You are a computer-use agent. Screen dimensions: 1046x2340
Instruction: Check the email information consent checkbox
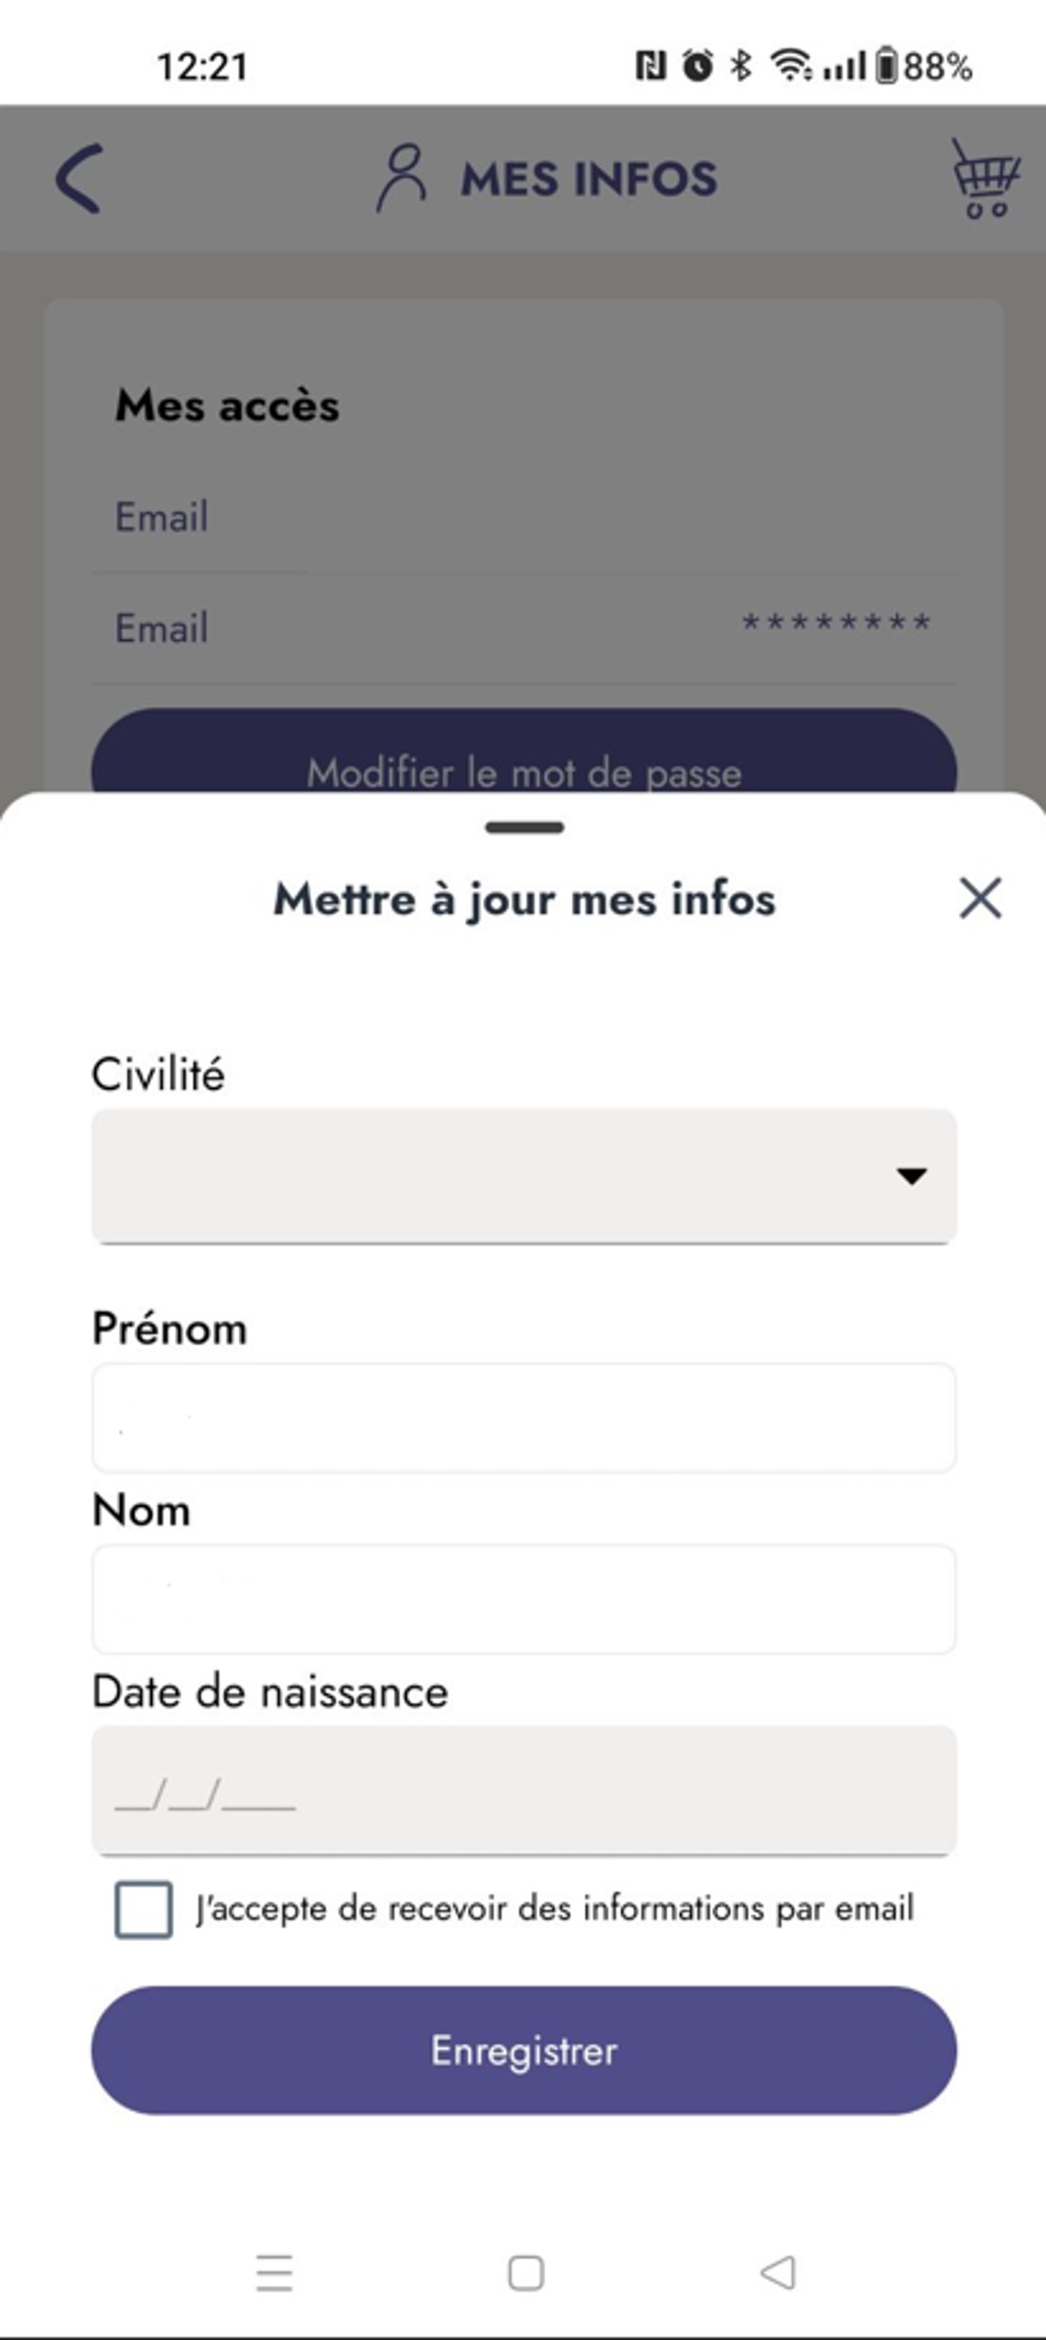(x=144, y=1909)
